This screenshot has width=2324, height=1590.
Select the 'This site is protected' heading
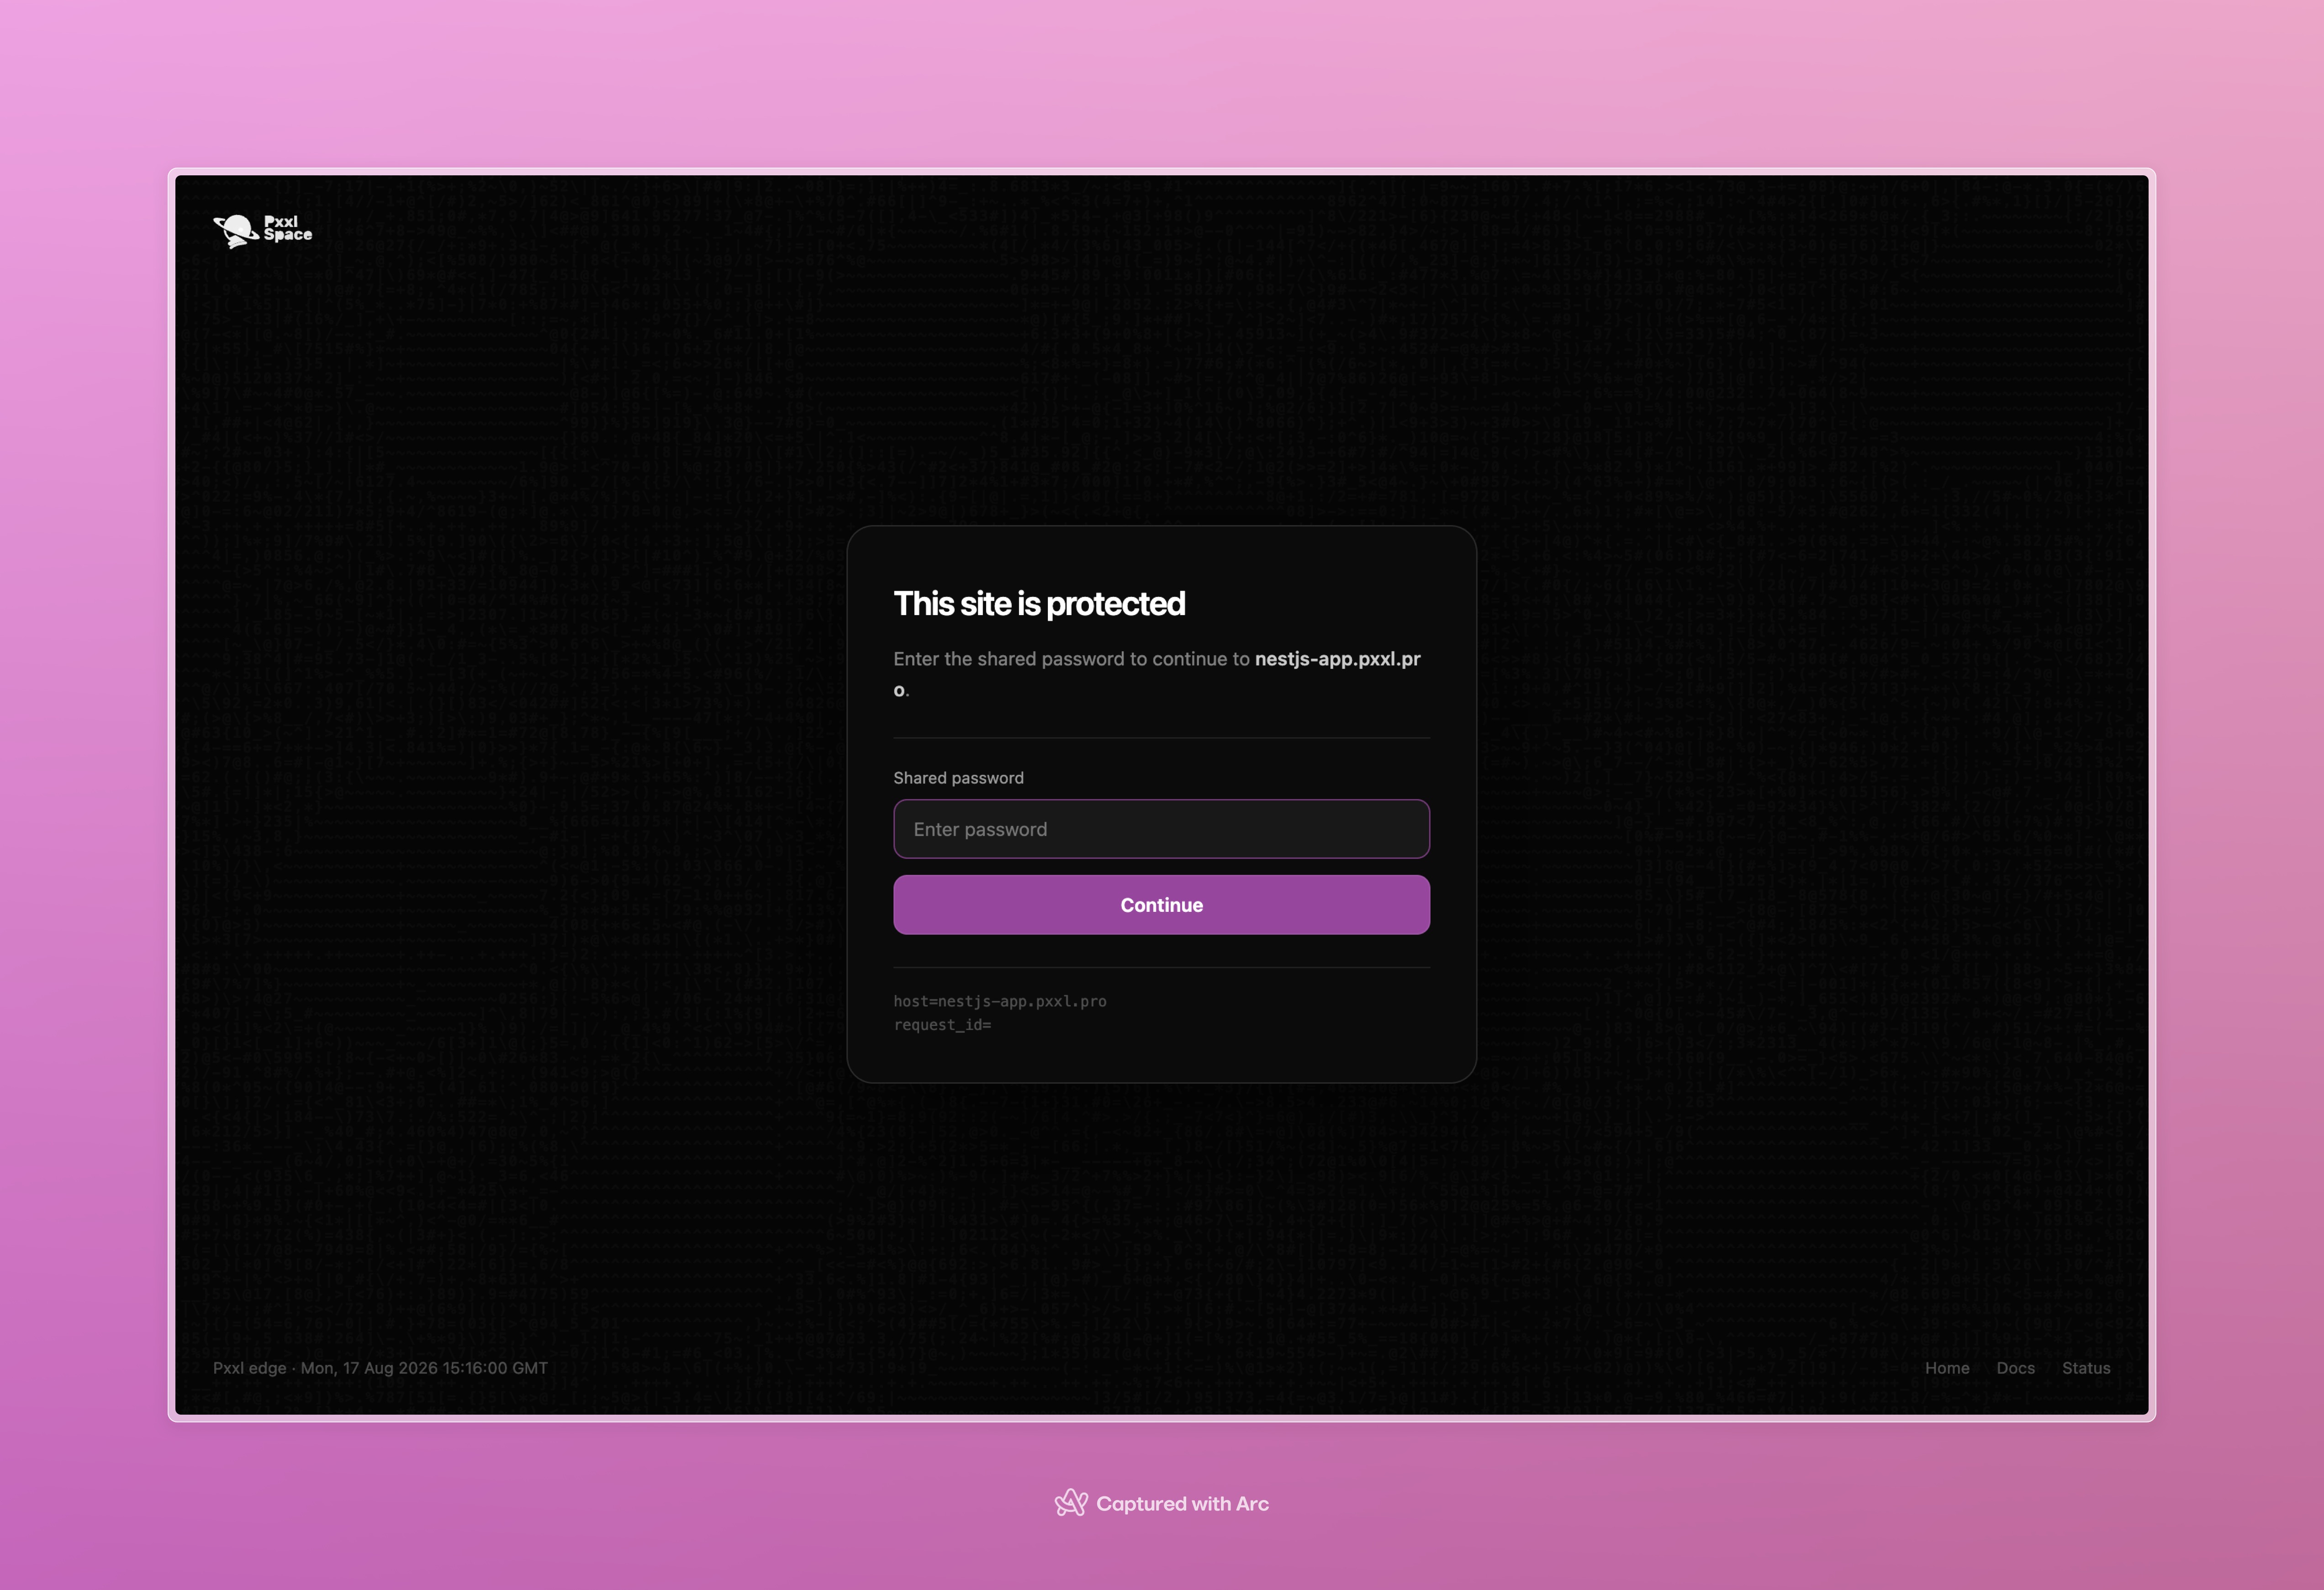click(x=1039, y=603)
